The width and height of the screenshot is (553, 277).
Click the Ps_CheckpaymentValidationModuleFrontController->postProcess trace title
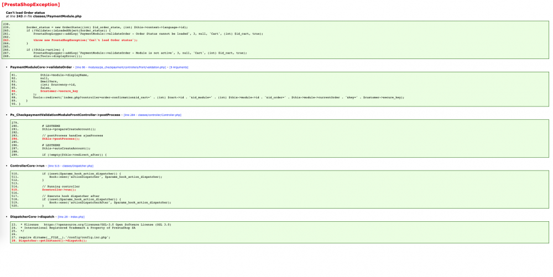pos(65,115)
